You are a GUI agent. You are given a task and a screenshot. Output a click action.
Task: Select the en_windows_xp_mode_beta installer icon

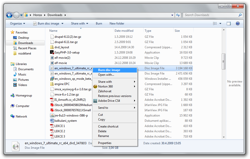[52, 79]
